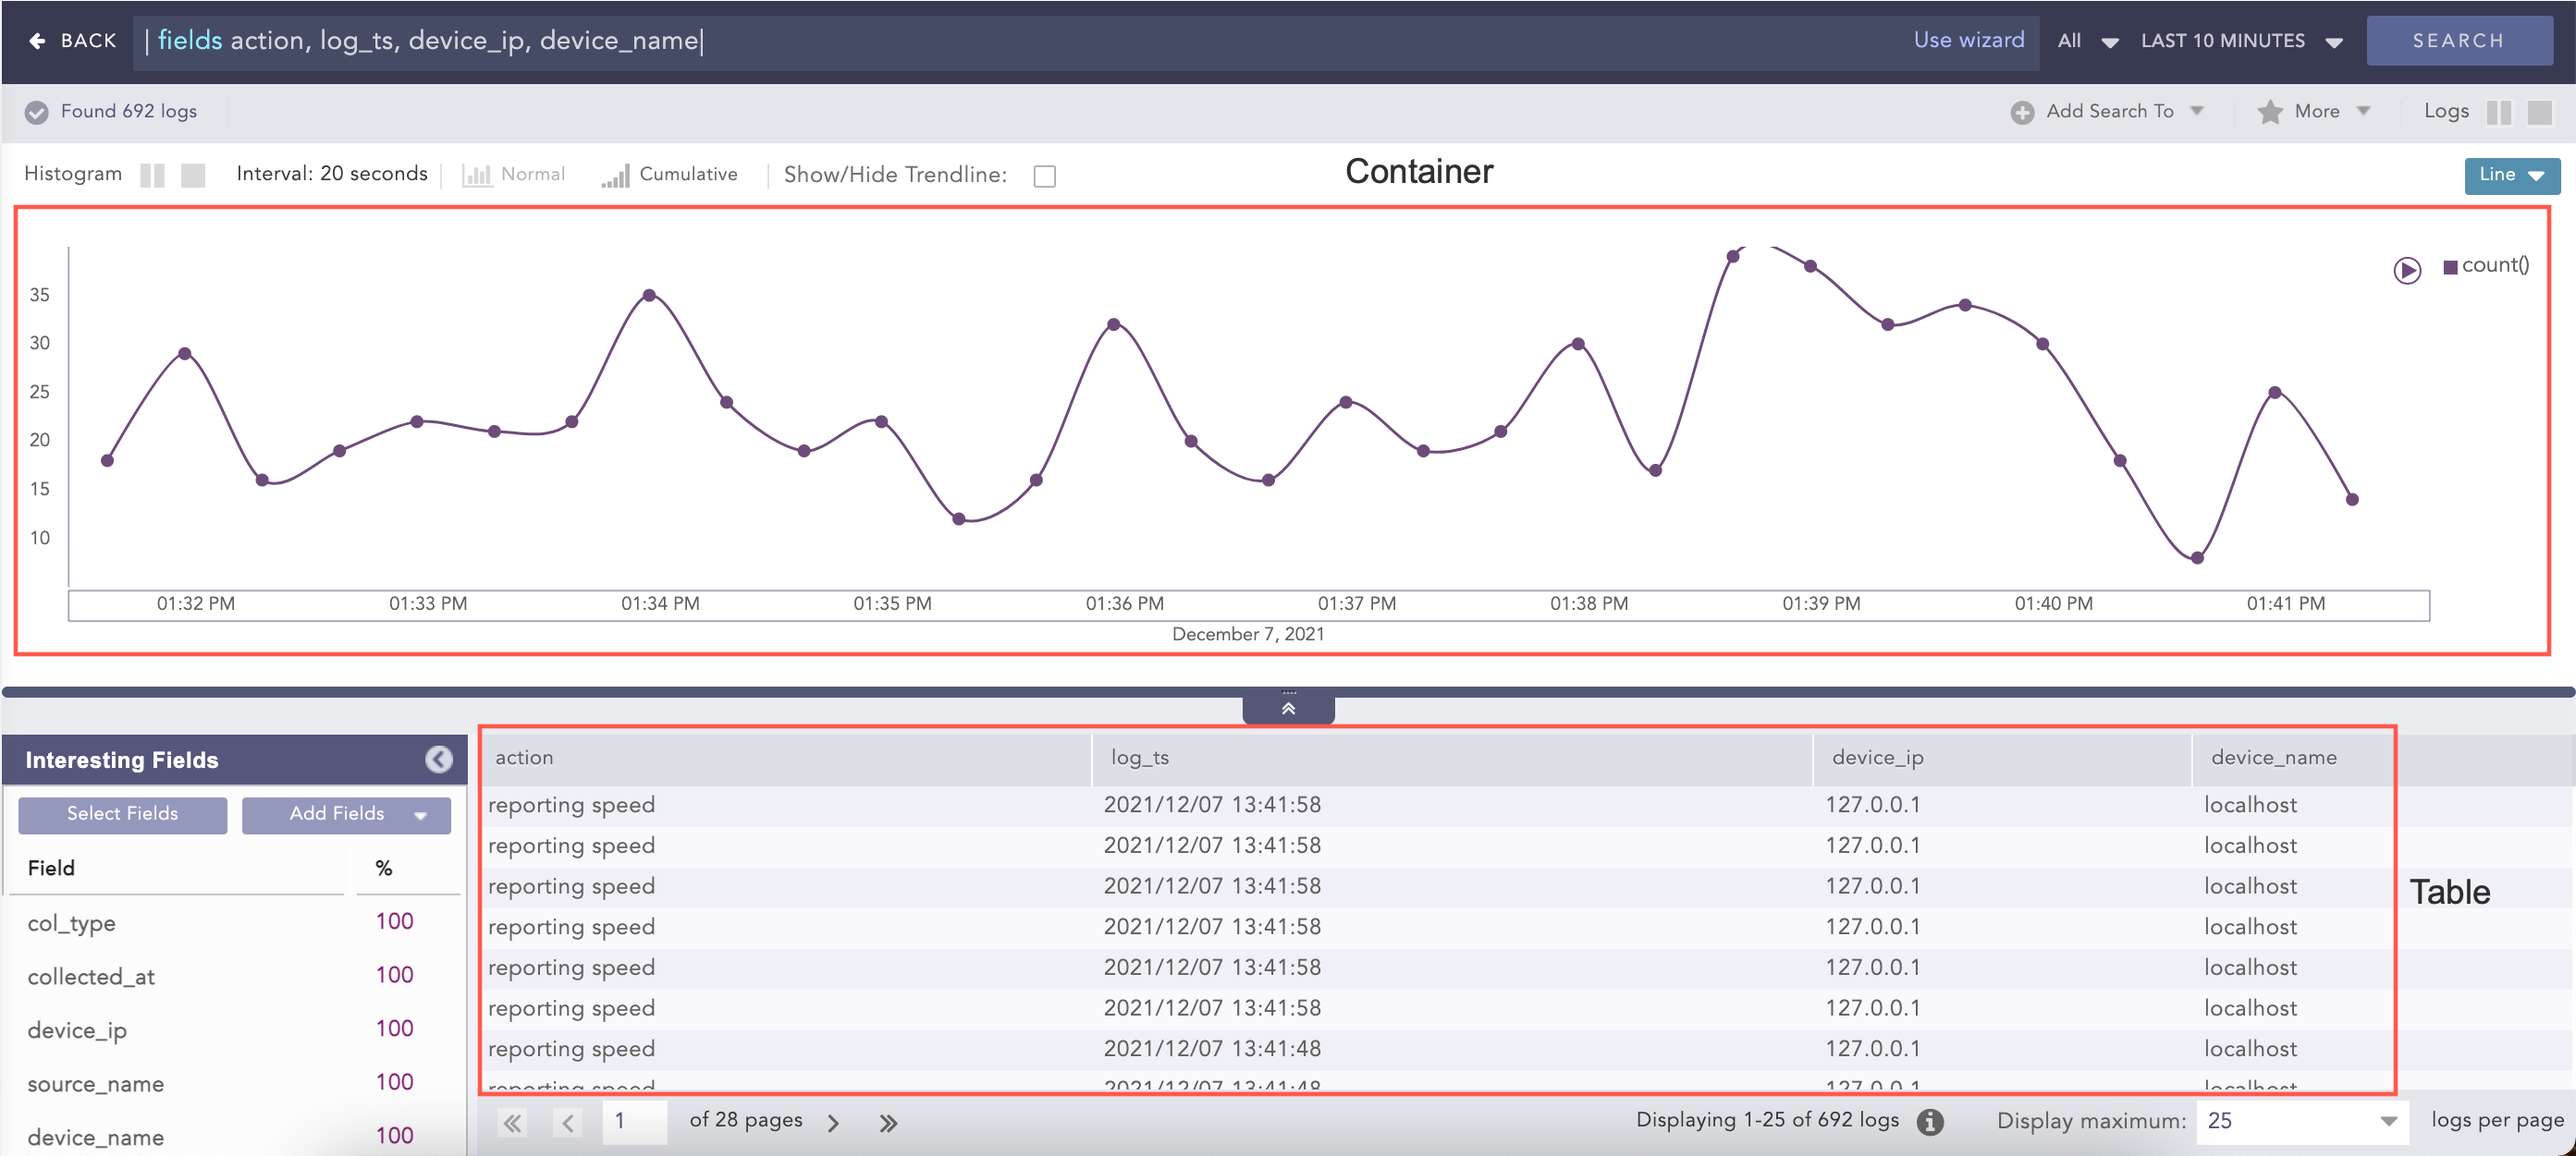Screen dimensions: 2576x1156
Task: Open the logs per page dropdown
Action: point(2301,1121)
